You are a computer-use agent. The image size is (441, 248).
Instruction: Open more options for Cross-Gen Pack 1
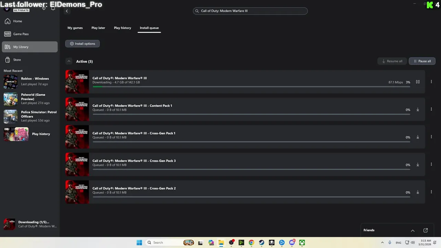coord(431,137)
